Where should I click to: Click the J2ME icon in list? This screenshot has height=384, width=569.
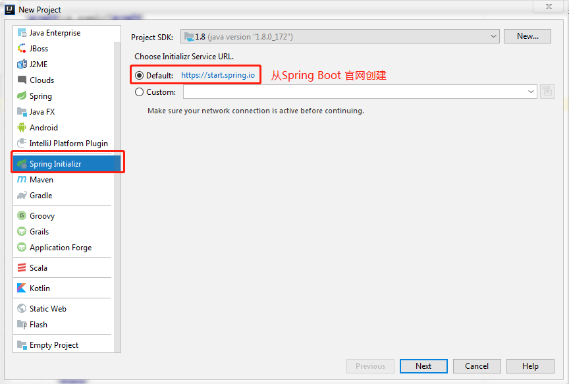click(22, 65)
